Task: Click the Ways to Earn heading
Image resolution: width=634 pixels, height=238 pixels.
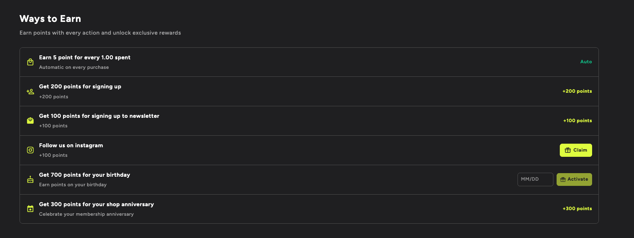Action: coord(50,19)
